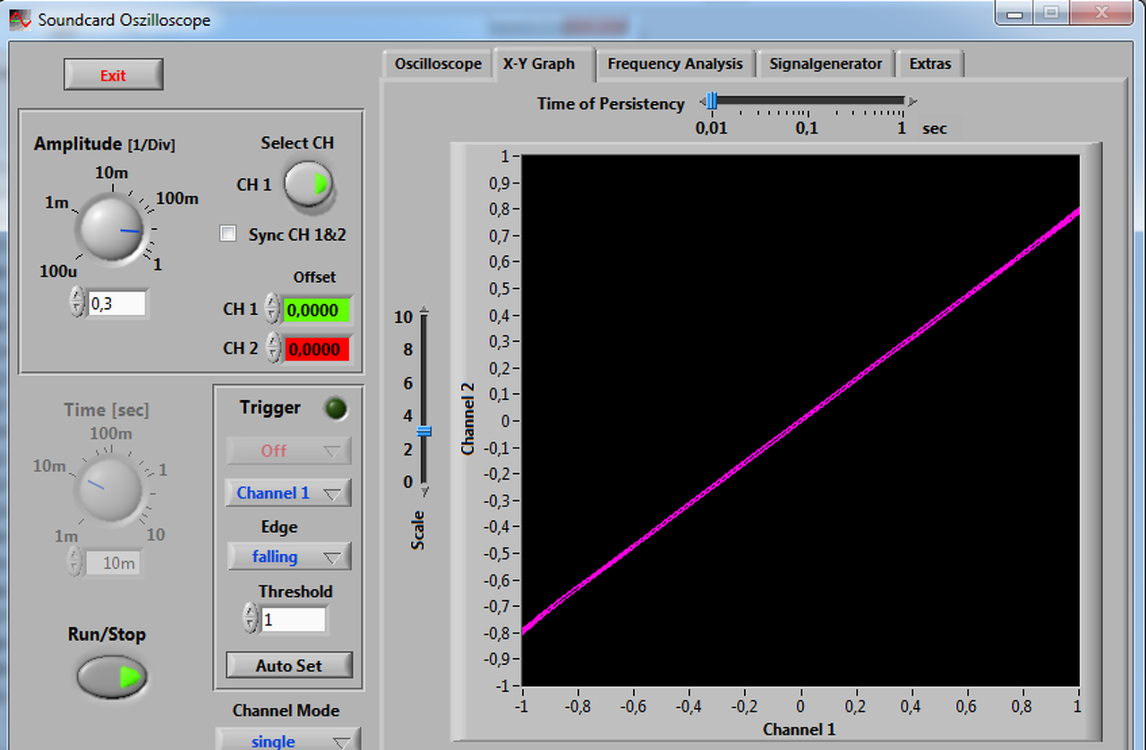This screenshot has width=1146, height=750.
Task: Select the X-Y Graph tab
Action: pyautogui.click(x=544, y=64)
